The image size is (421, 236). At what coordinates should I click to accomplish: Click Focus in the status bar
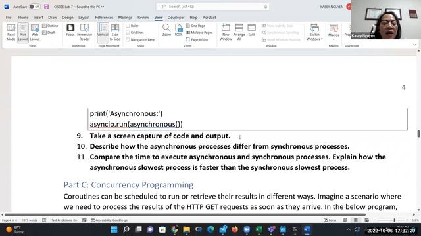click(x=330, y=220)
